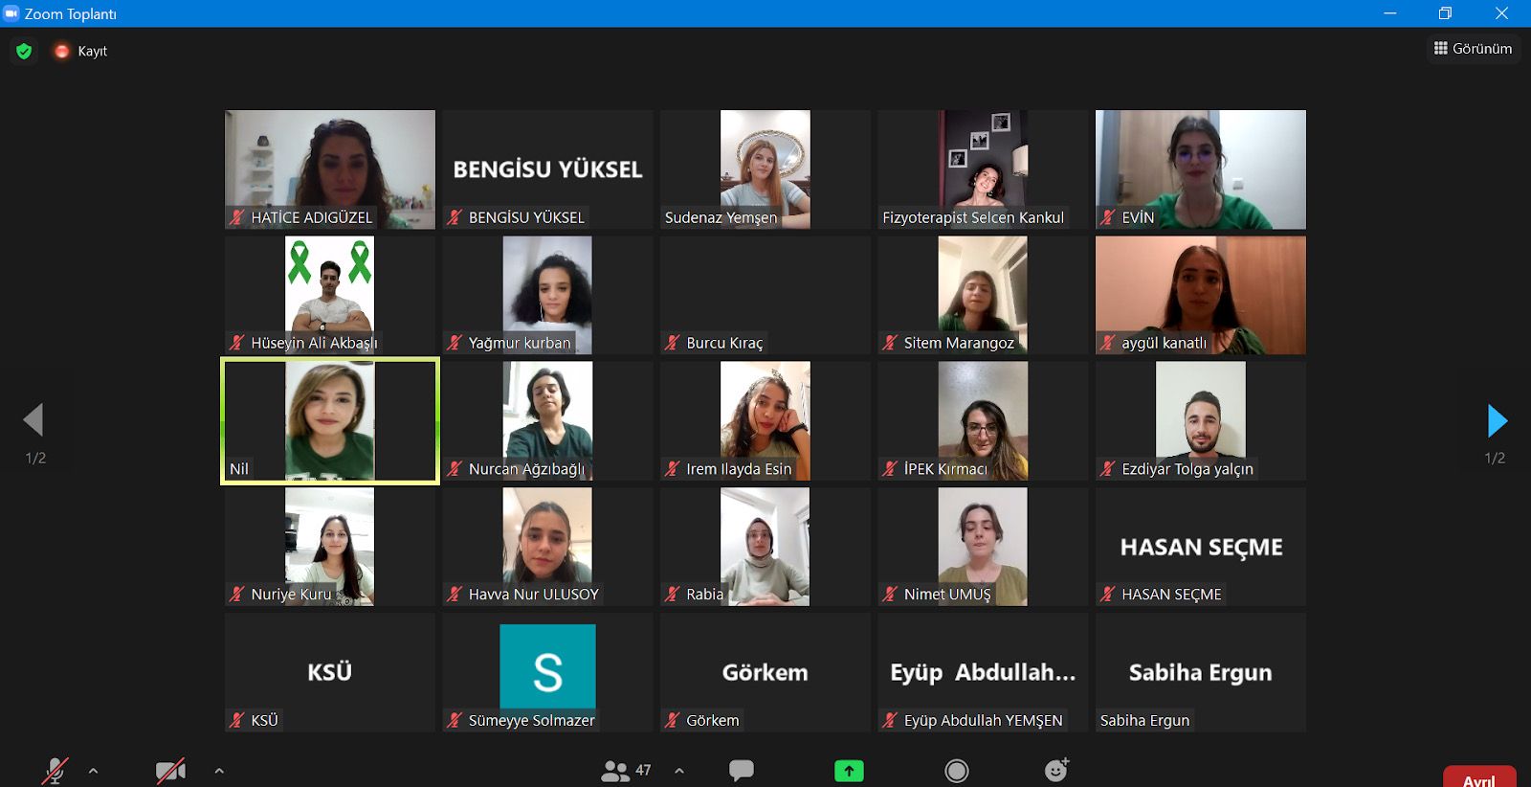The width and height of the screenshot is (1531, 787).
Task: Click the green share screen icon
Action: pos(849,771)
